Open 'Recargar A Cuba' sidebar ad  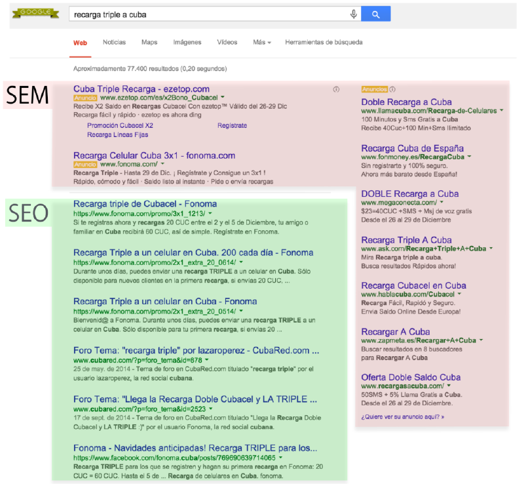pos(396,332)
